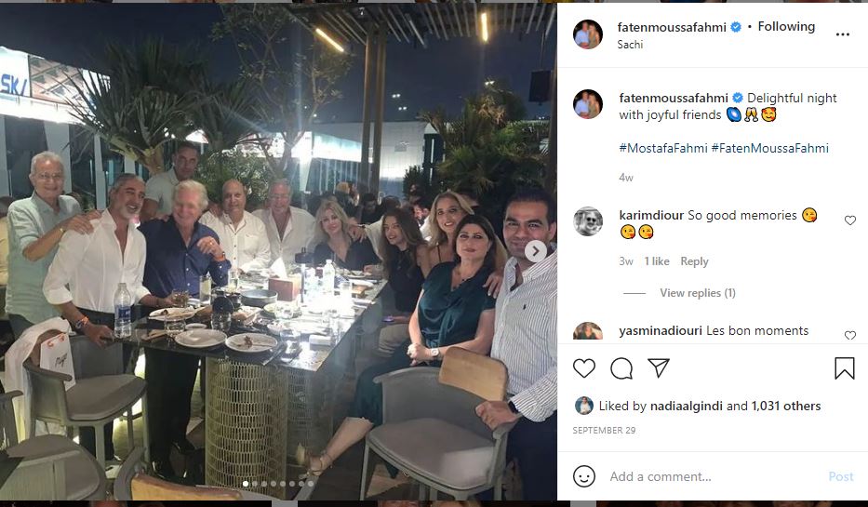Open the Sachi location link
This screenshot has height=507, width=868.
click(630, 44)
